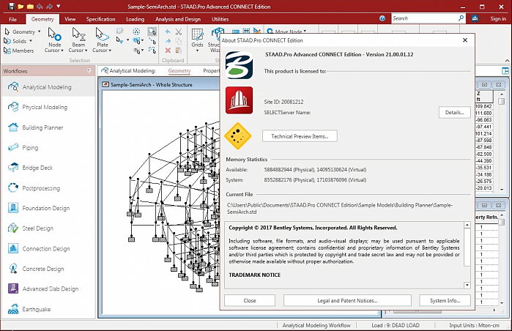Choose the Members cursor
This screenshot has width=512, height=331.
click(18, 51)
